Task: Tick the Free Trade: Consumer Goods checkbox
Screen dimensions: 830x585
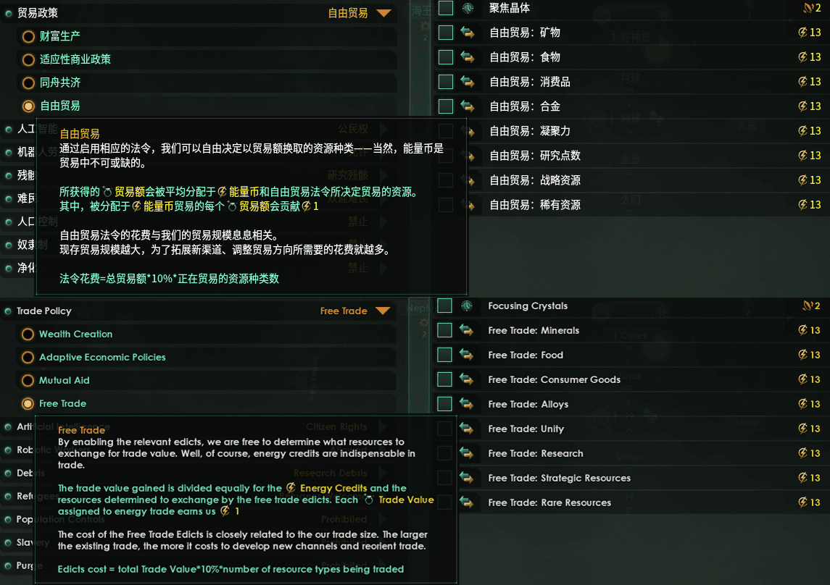Action: [x=444, y=379]
